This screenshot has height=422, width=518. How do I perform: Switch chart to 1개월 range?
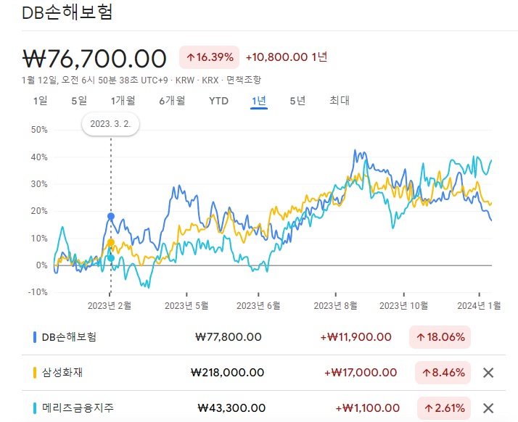(x=123, y=101)
